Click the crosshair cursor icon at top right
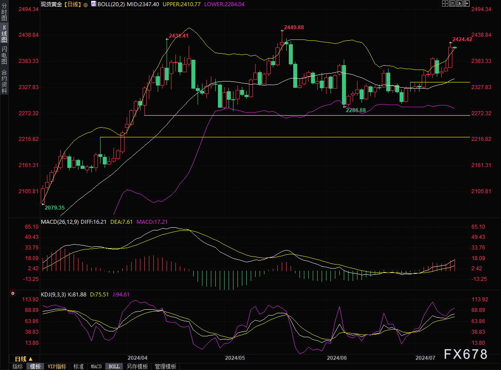The image size is (501, 370). pyautogui.click(x=445, y=4)
